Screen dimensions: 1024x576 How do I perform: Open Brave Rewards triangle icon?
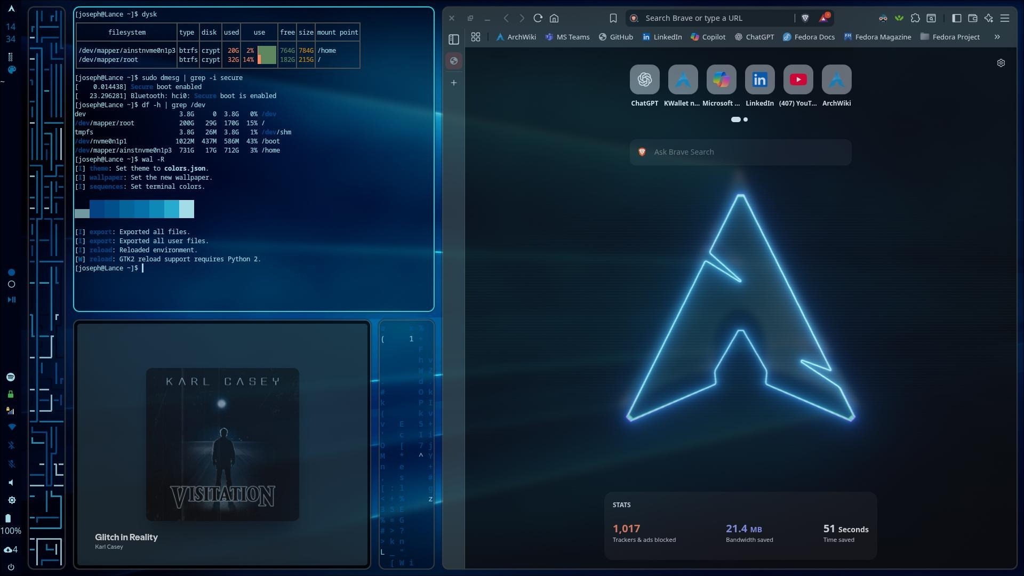(824, 18)
